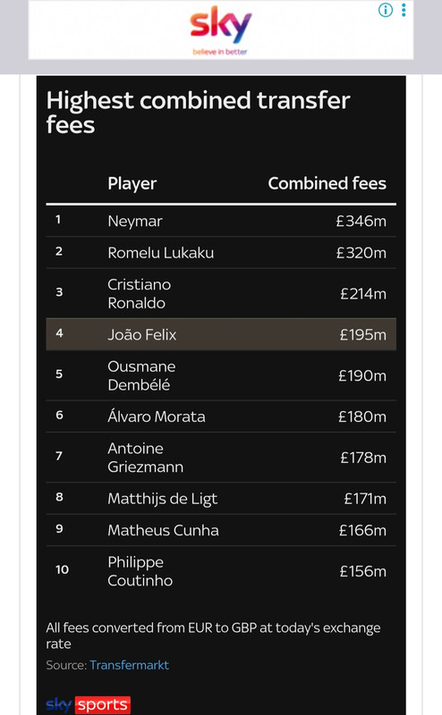Click Neymar's £346m fee value
Viewport: 442px width, 715px height.
pos(361,221)
